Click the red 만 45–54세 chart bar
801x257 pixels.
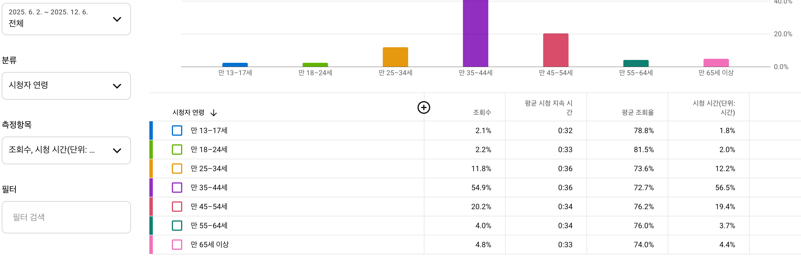[x=556, y=50]
